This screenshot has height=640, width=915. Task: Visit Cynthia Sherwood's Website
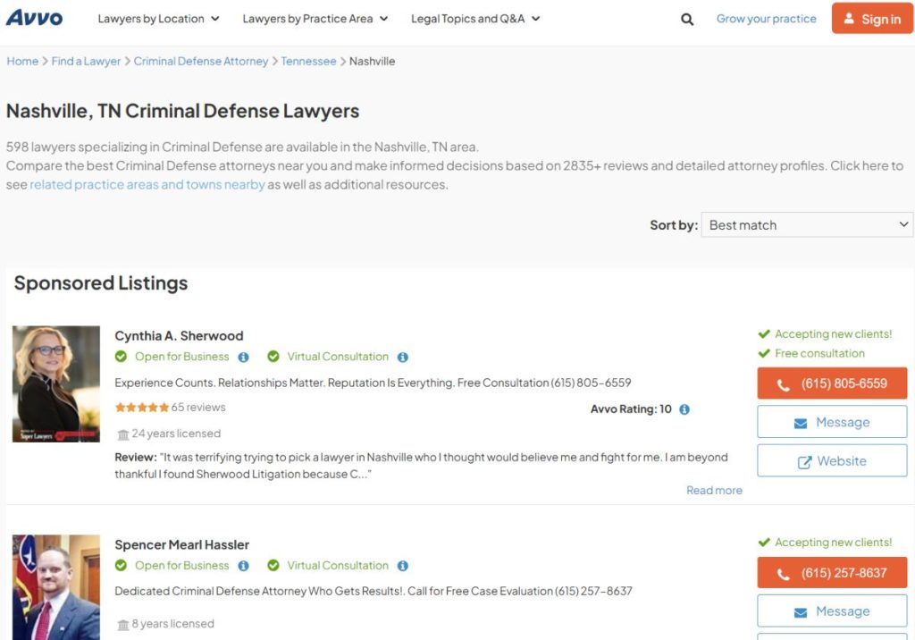point(832,460)
